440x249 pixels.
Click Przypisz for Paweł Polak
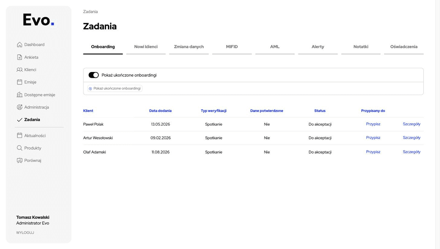tap(373, 124)
